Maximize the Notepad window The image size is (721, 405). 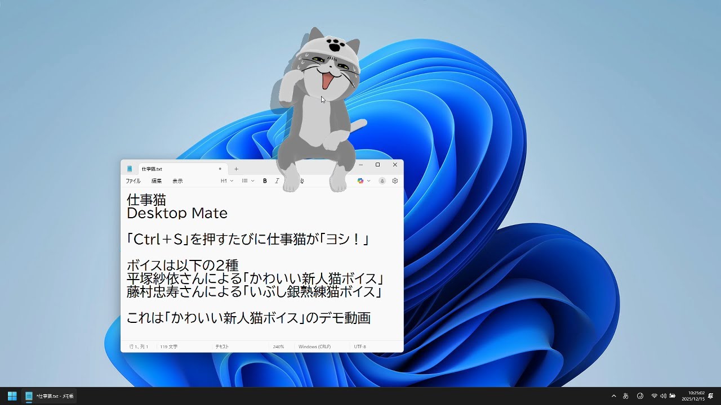[378, 165]
